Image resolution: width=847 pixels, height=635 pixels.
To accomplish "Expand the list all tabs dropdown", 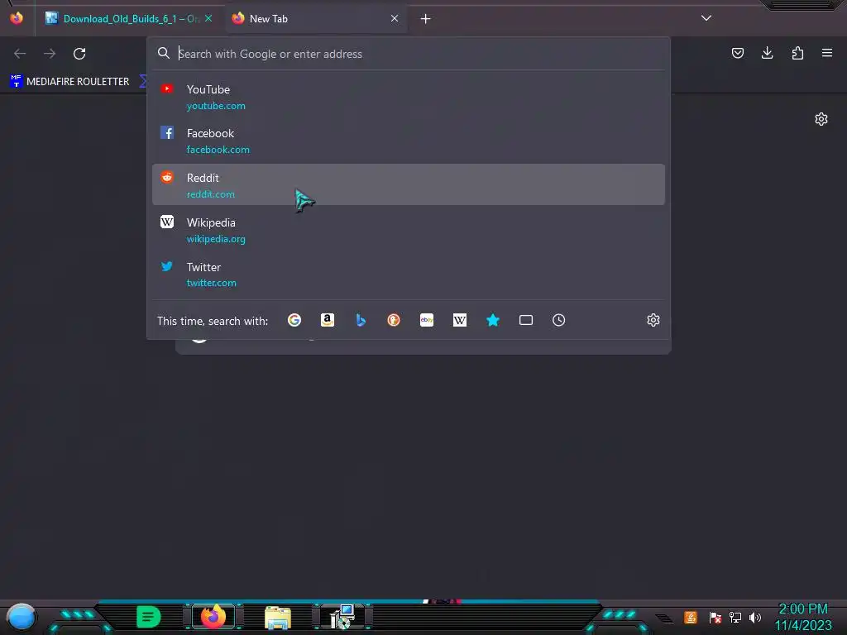I will [x=706, y=18].
